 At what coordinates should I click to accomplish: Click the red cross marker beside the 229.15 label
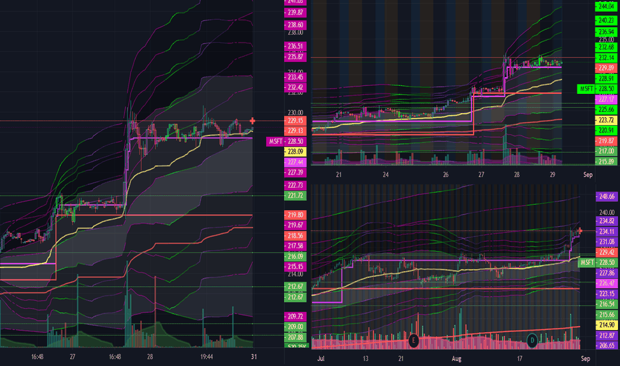coord(252,120)
